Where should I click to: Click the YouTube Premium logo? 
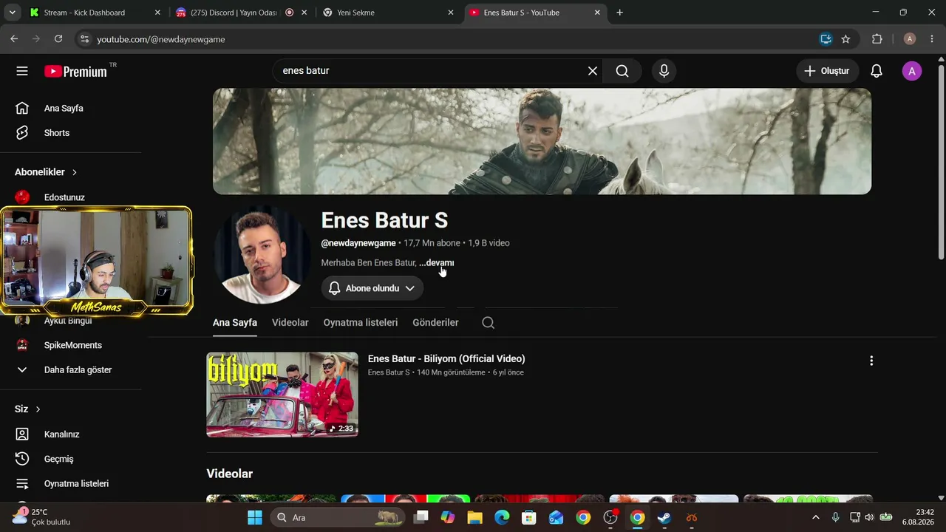coord(75,71)
